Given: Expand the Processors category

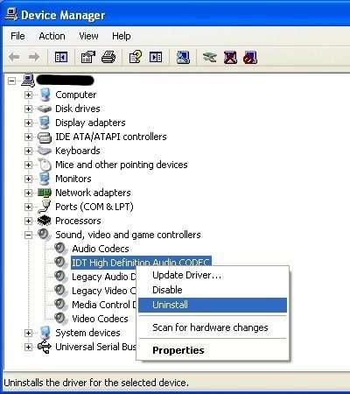Looking at the screenshot, I should [x=28, y=221].
